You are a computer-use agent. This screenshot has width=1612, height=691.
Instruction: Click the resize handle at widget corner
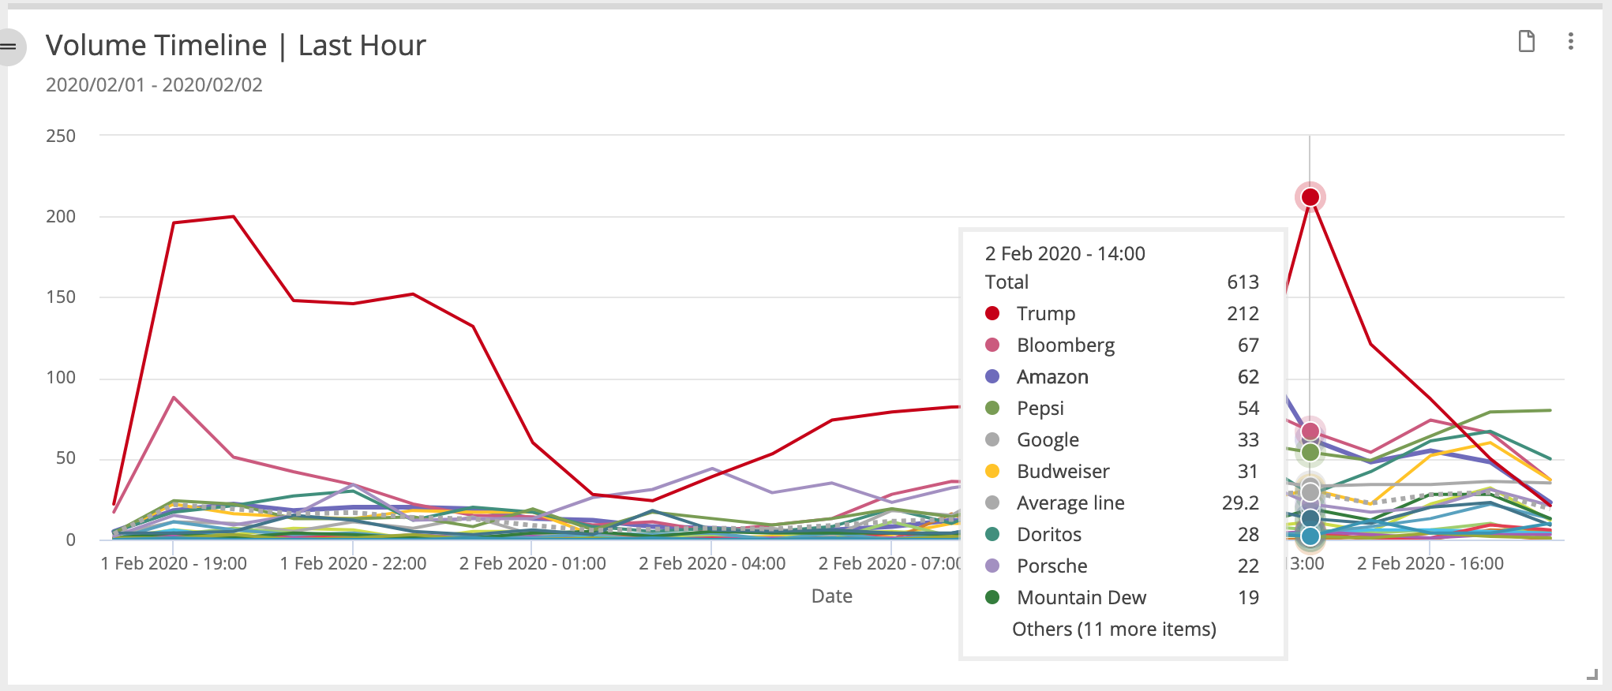coord(1592,674)
